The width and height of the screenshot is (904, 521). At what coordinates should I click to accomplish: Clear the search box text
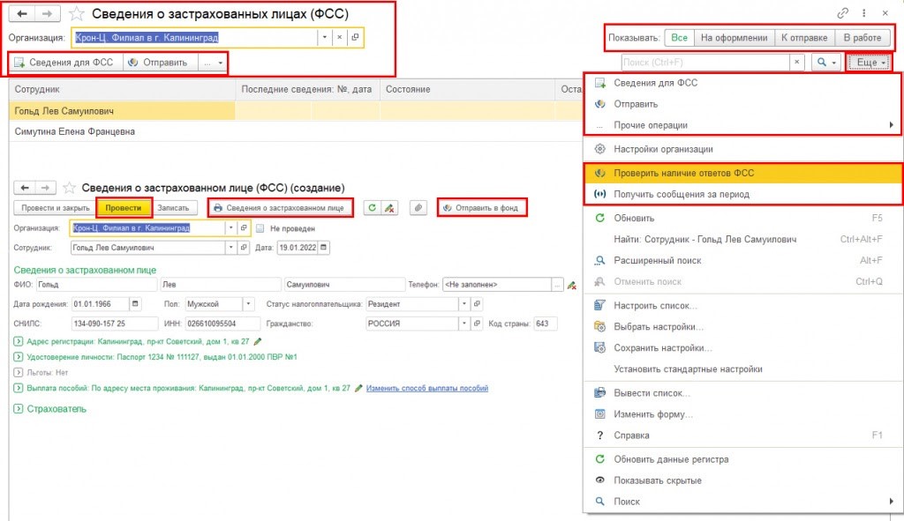[797, 63]
